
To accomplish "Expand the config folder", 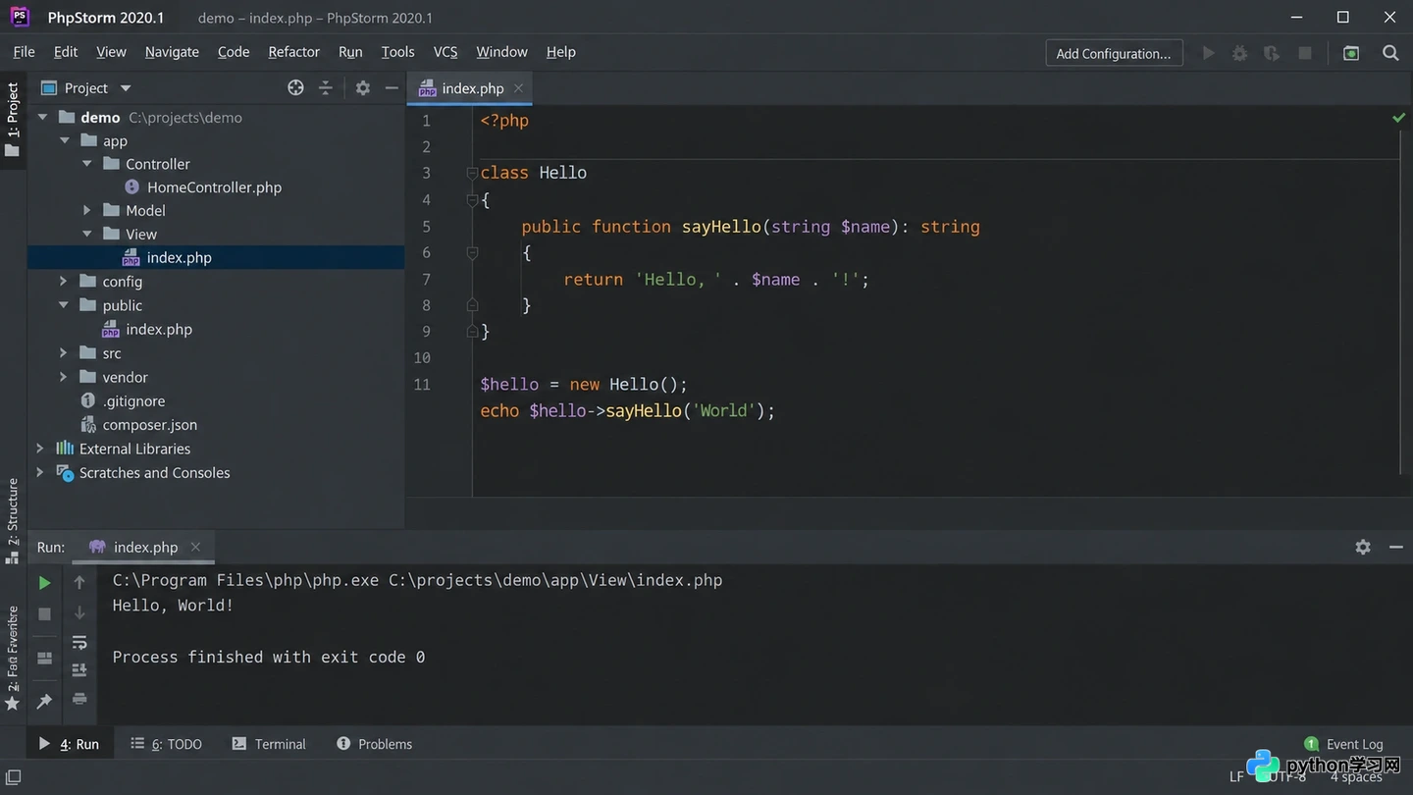I will coord(64,282).
